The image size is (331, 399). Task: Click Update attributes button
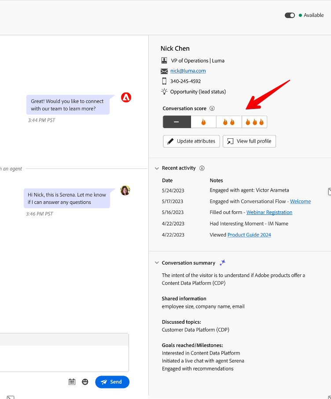[x=191, y=141]
